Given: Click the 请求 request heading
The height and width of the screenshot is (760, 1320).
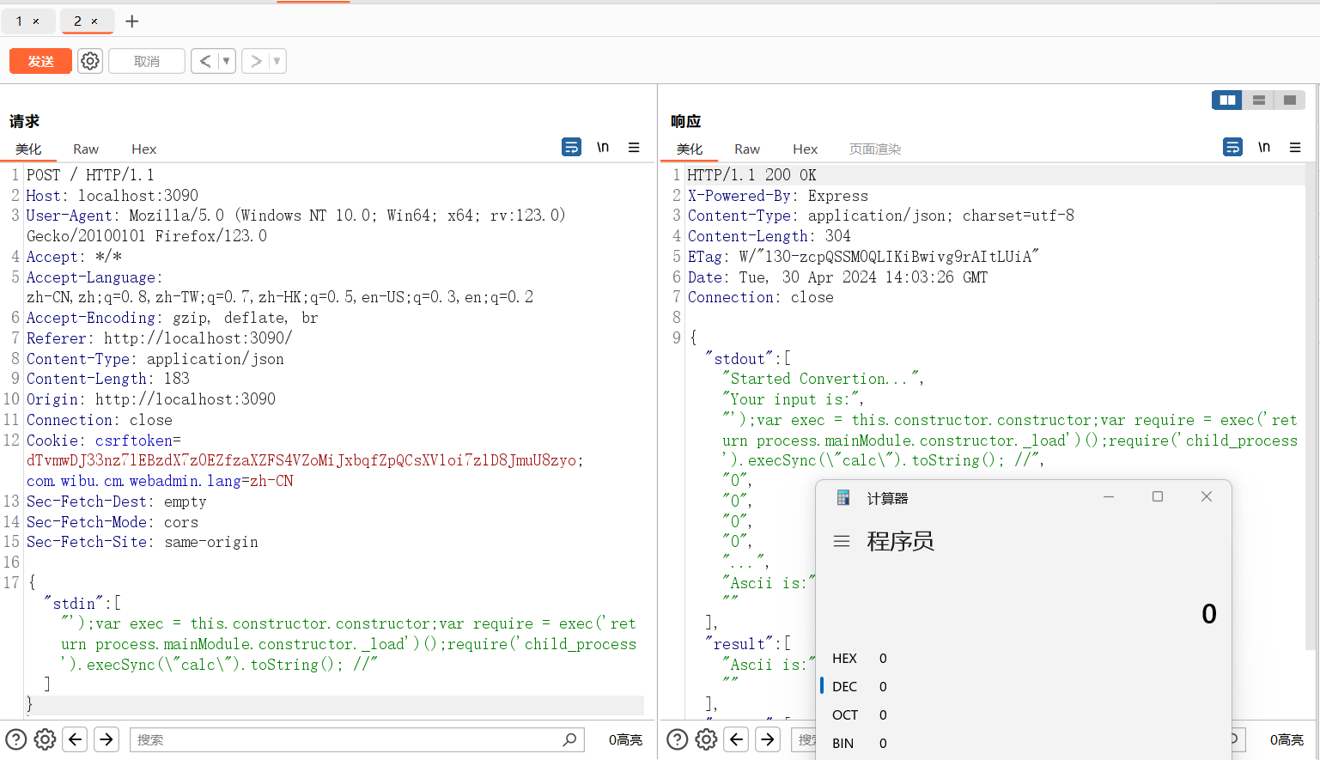Looking at the screenshot, I should click(x=24, y=121).
